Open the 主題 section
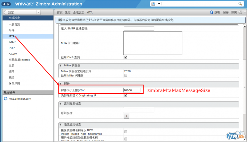Screen dimensions: 247x142 point(11,65)
